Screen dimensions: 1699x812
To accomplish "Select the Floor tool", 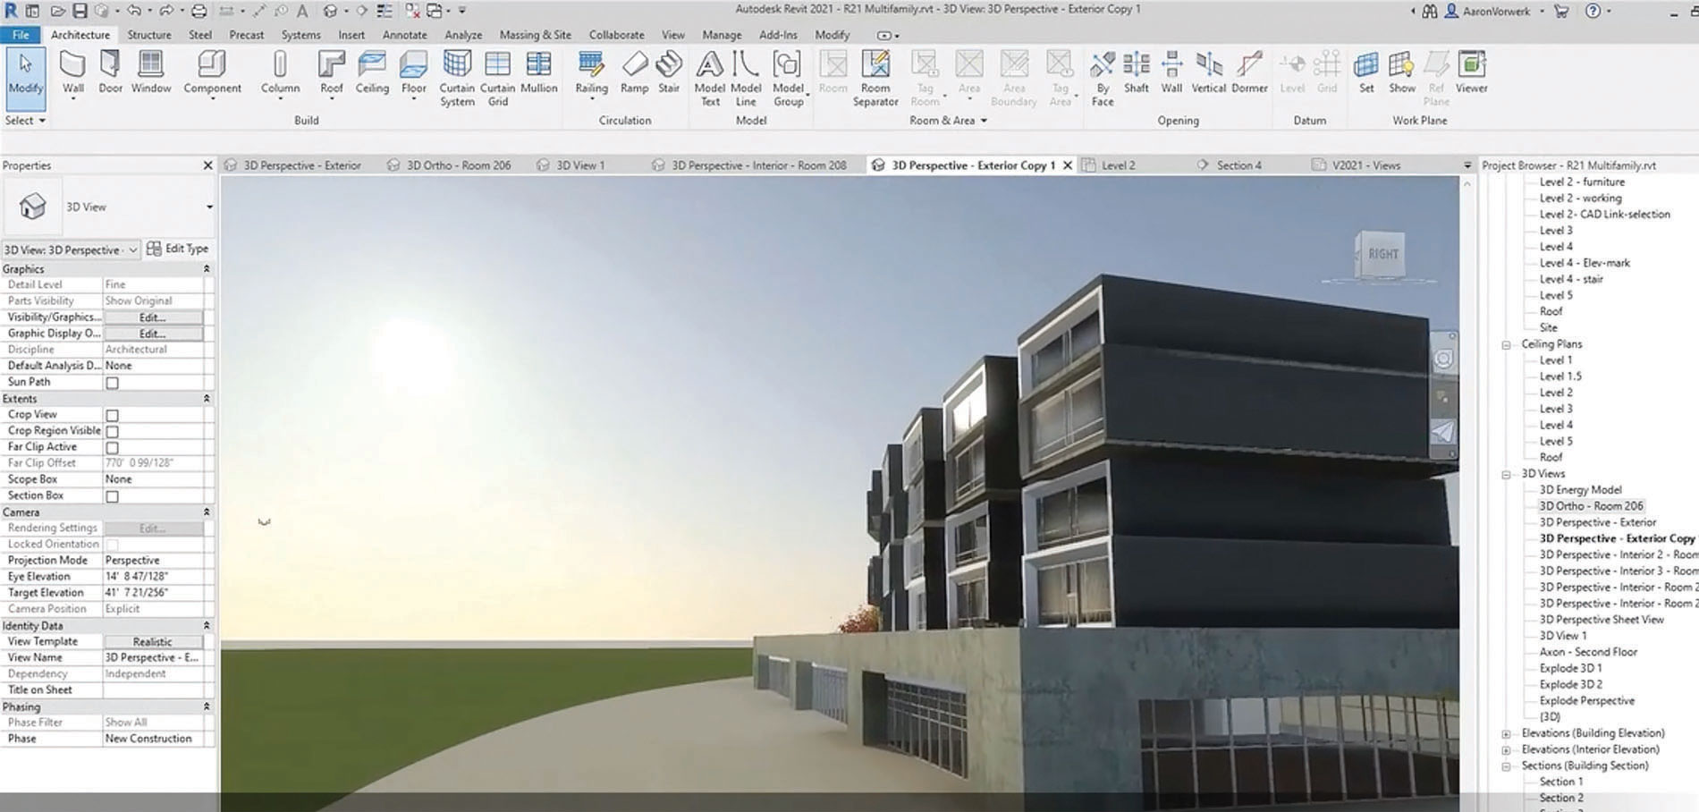I will point(413,73).
